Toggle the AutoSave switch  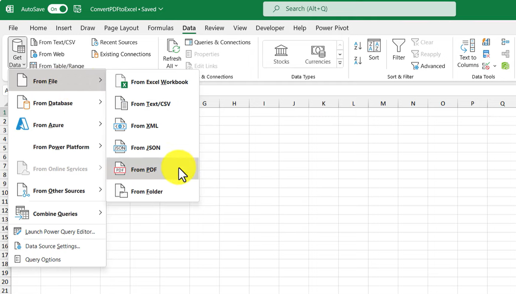pyautogui.click(x=58, y=9)
